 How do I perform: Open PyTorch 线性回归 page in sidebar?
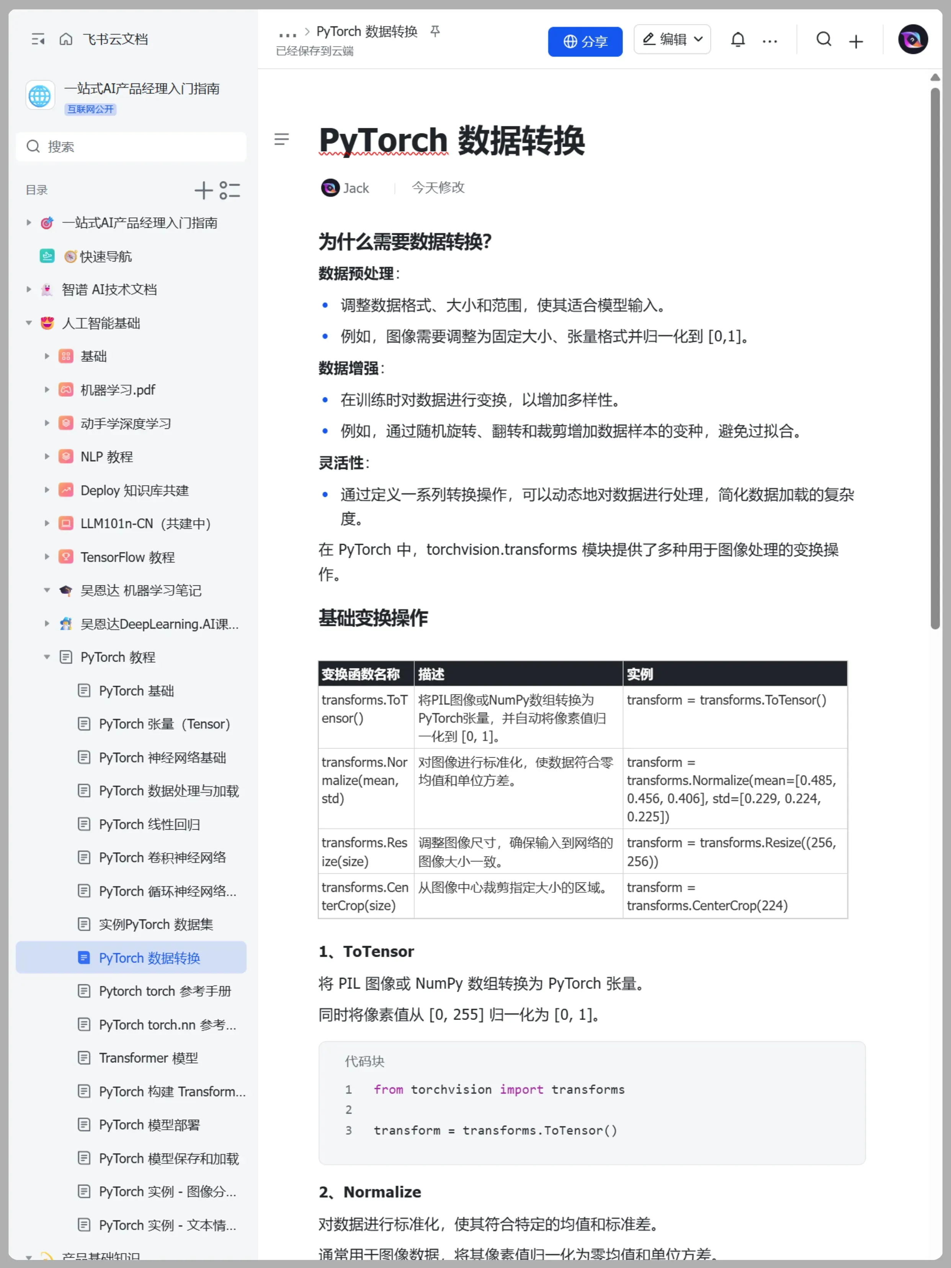point(149,824)
